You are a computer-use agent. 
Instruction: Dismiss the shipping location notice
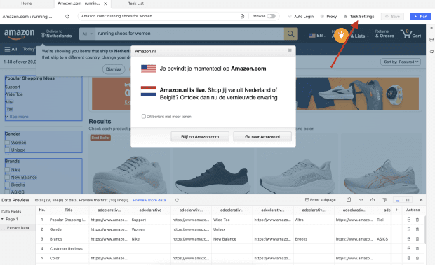(x=114, y=69)
